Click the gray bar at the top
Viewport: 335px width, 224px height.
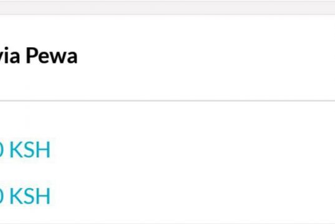pyautogui.click(x=167, y=7)
